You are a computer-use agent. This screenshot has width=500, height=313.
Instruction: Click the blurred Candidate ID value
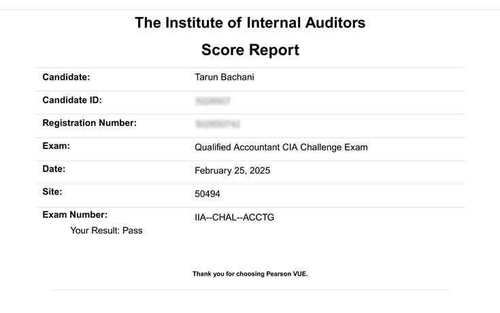click(212, 101)
